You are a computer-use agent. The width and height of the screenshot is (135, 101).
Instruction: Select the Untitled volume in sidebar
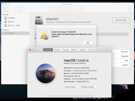click(15, 18)
